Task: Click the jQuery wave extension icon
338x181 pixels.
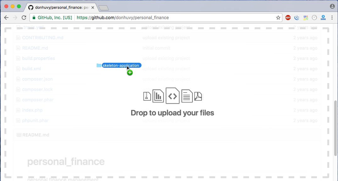Action: point(296,18)
